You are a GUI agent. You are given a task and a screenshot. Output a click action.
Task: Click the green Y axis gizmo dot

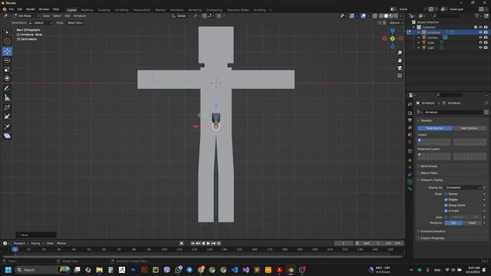click(x=392, y=38)
